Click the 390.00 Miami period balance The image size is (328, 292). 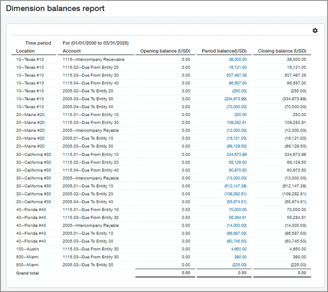click(240, 257)
